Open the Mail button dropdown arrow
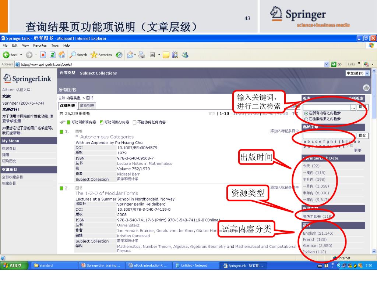The width and height of the screenshot is (377, 282). click(x=135, y=55)
